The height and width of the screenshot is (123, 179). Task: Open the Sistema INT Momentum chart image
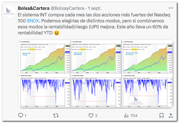(96, 74)
